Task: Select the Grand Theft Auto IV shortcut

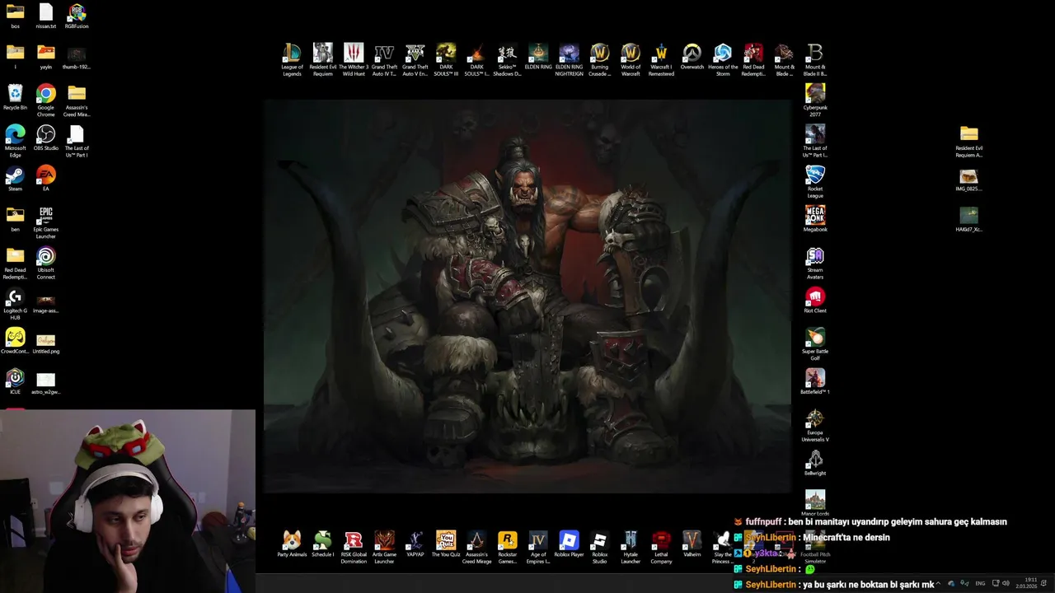Action: (384, 59)
